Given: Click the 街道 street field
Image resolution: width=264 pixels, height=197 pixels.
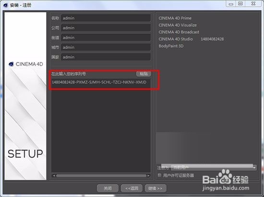Looking at the screenshot, I should pos(106,37).
